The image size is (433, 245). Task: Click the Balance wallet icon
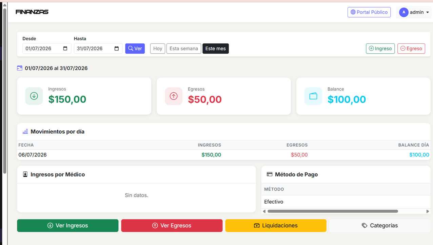[313, 96]
